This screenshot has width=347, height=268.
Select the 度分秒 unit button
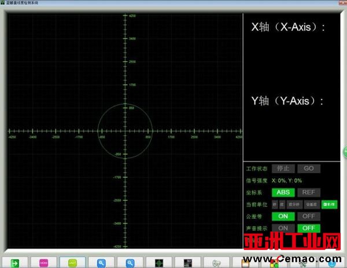[x=294, y=204]
